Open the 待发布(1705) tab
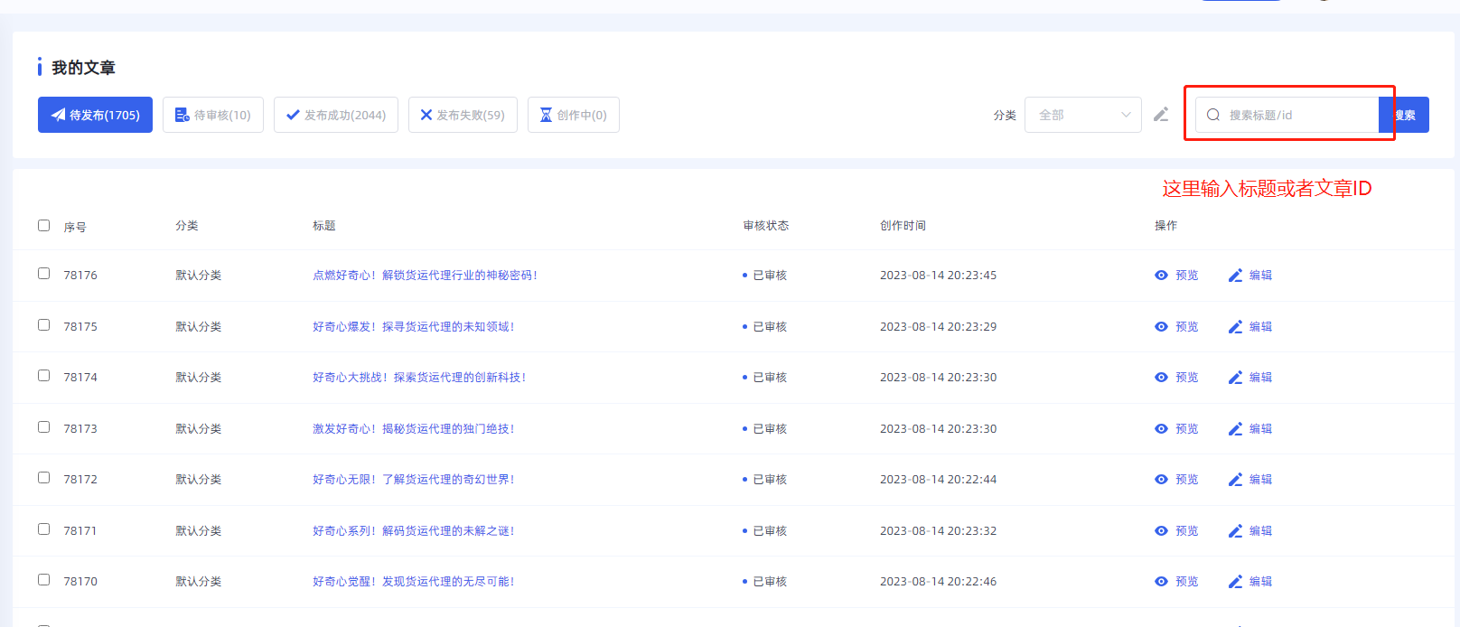The width and height of the screenshot is (1460, 627). point(95,115)
